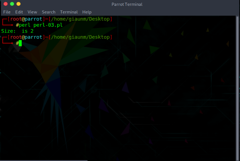Screen dimensions: 240x161
Task: Click the 'Size: is 2' output line
Action: coord(17,31)
